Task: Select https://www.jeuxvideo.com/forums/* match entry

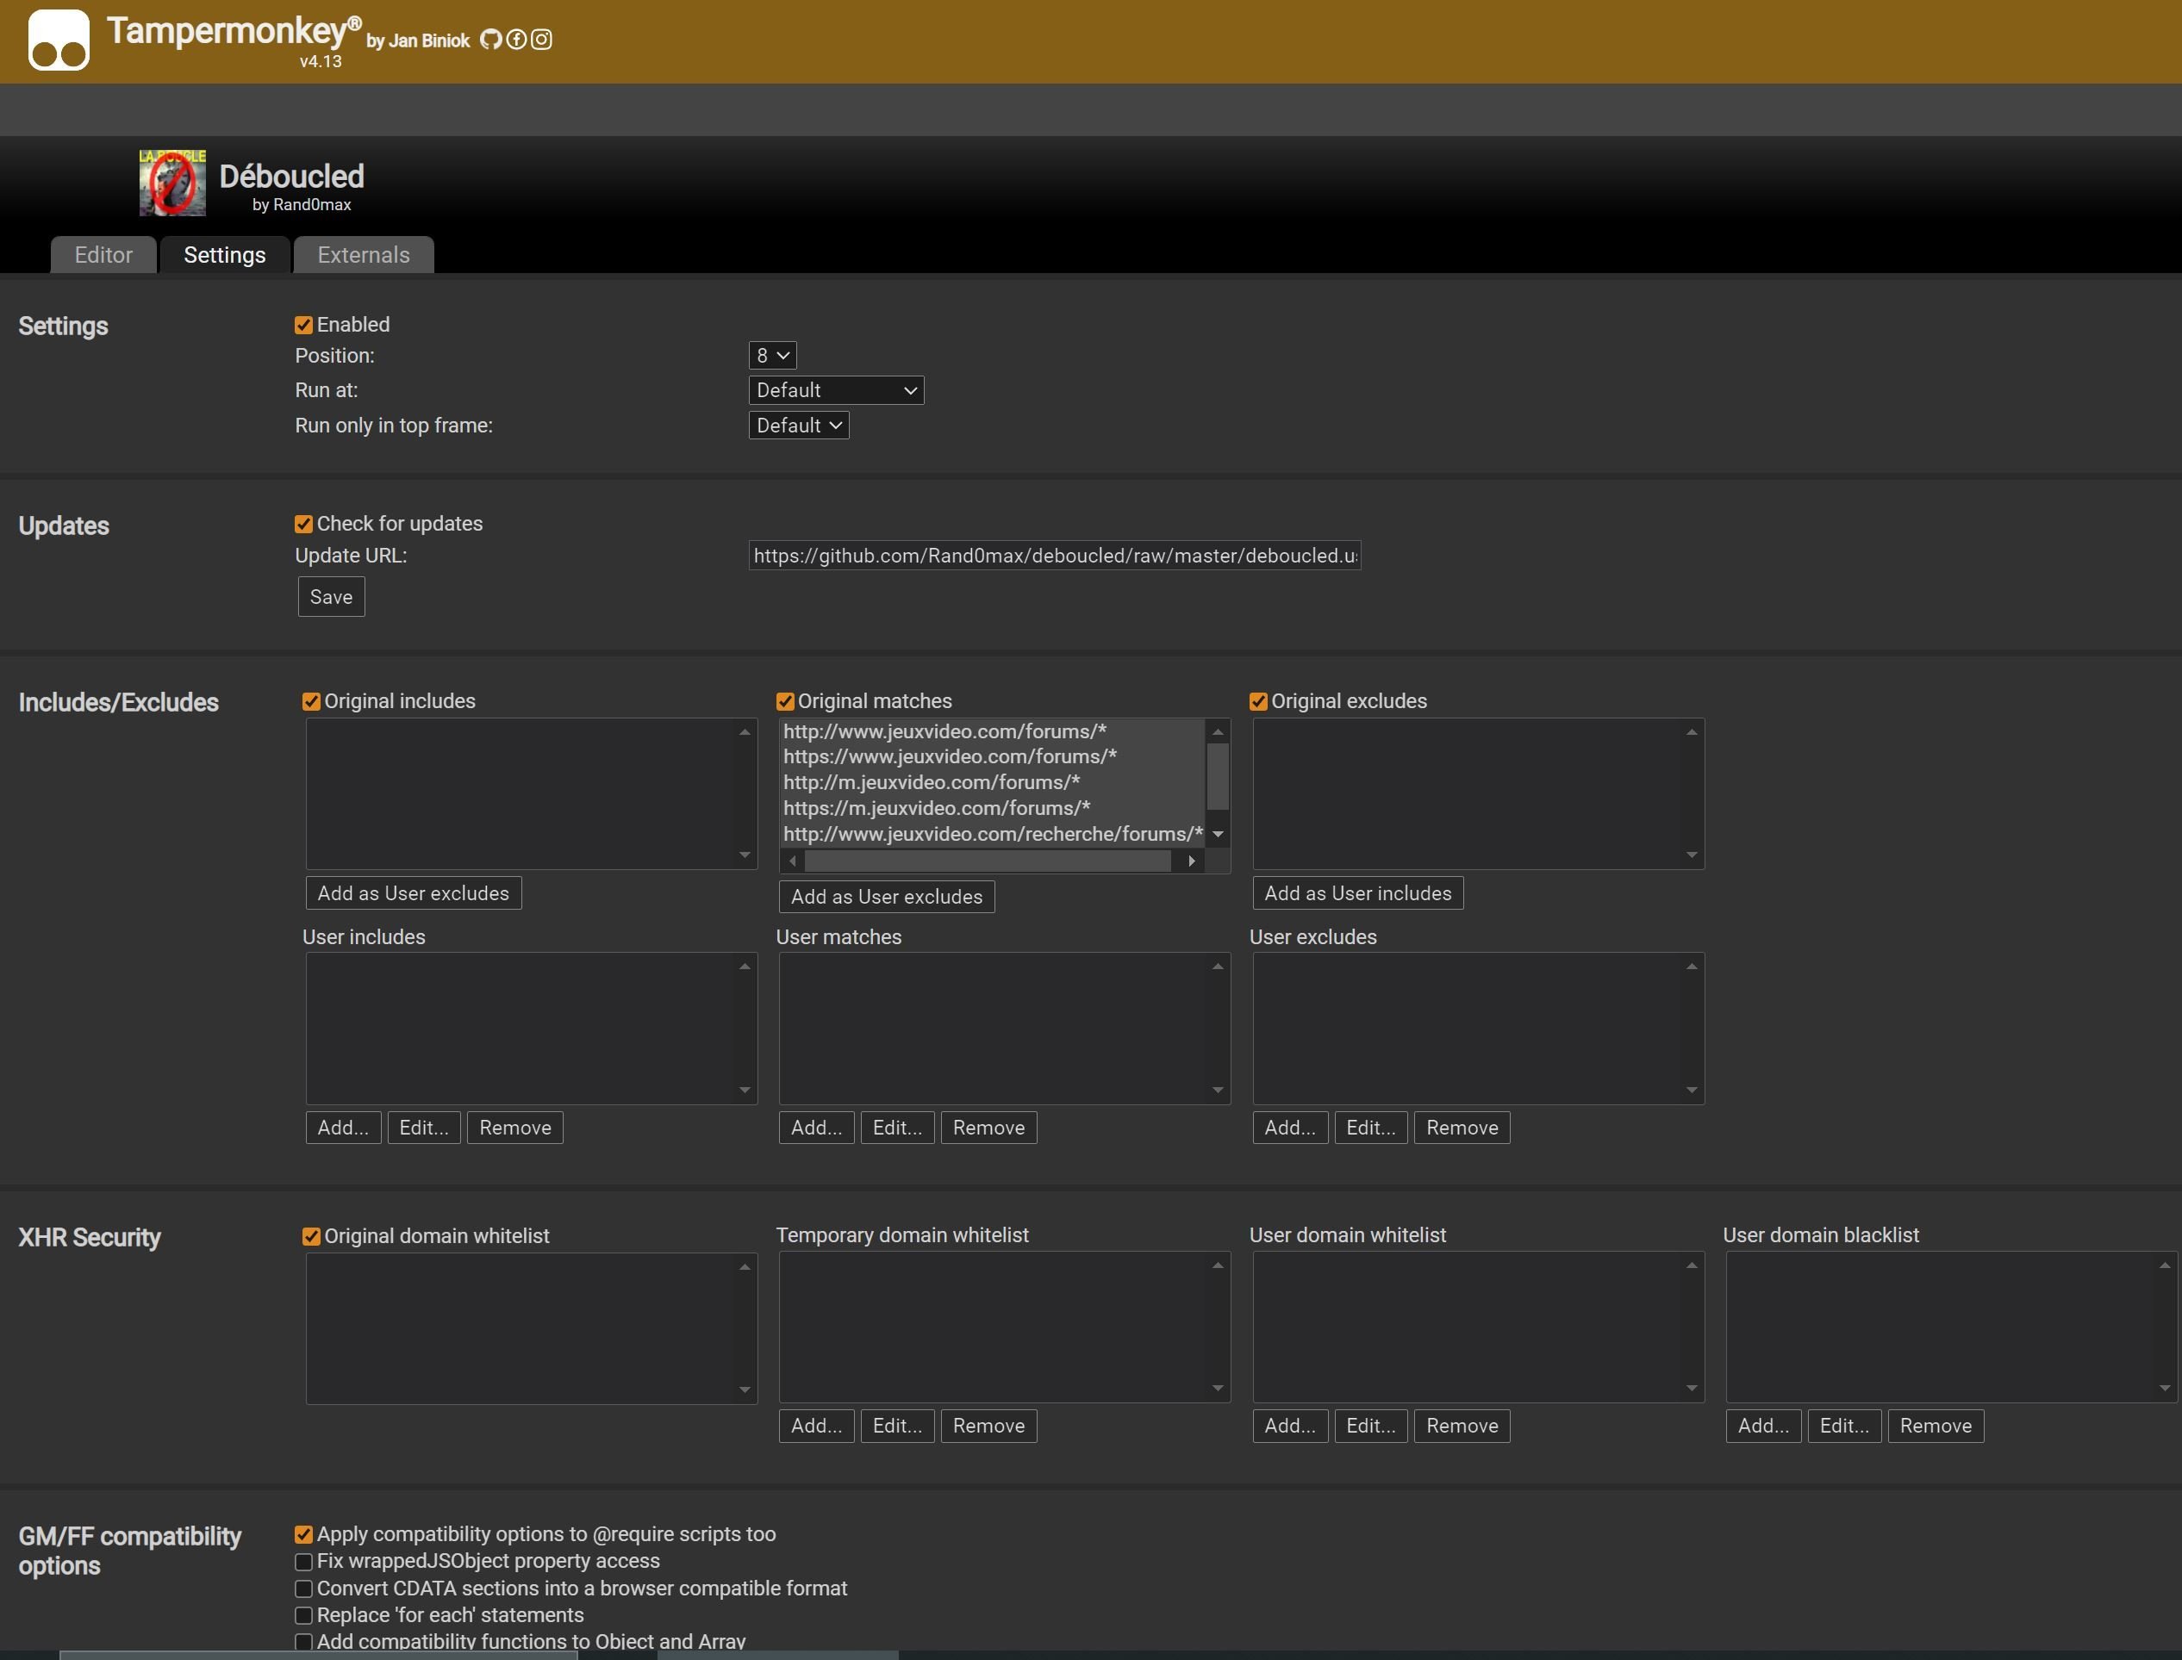Action: [991, 757]
